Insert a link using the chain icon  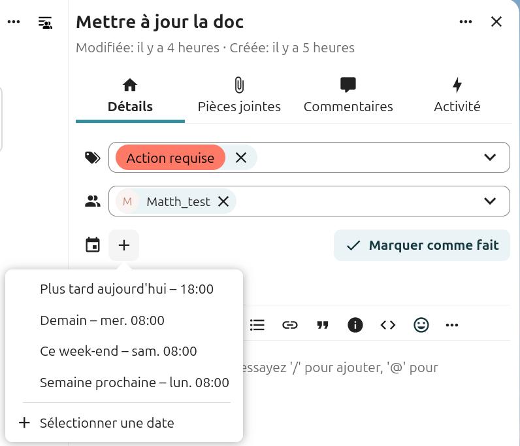tap(290, 325)
